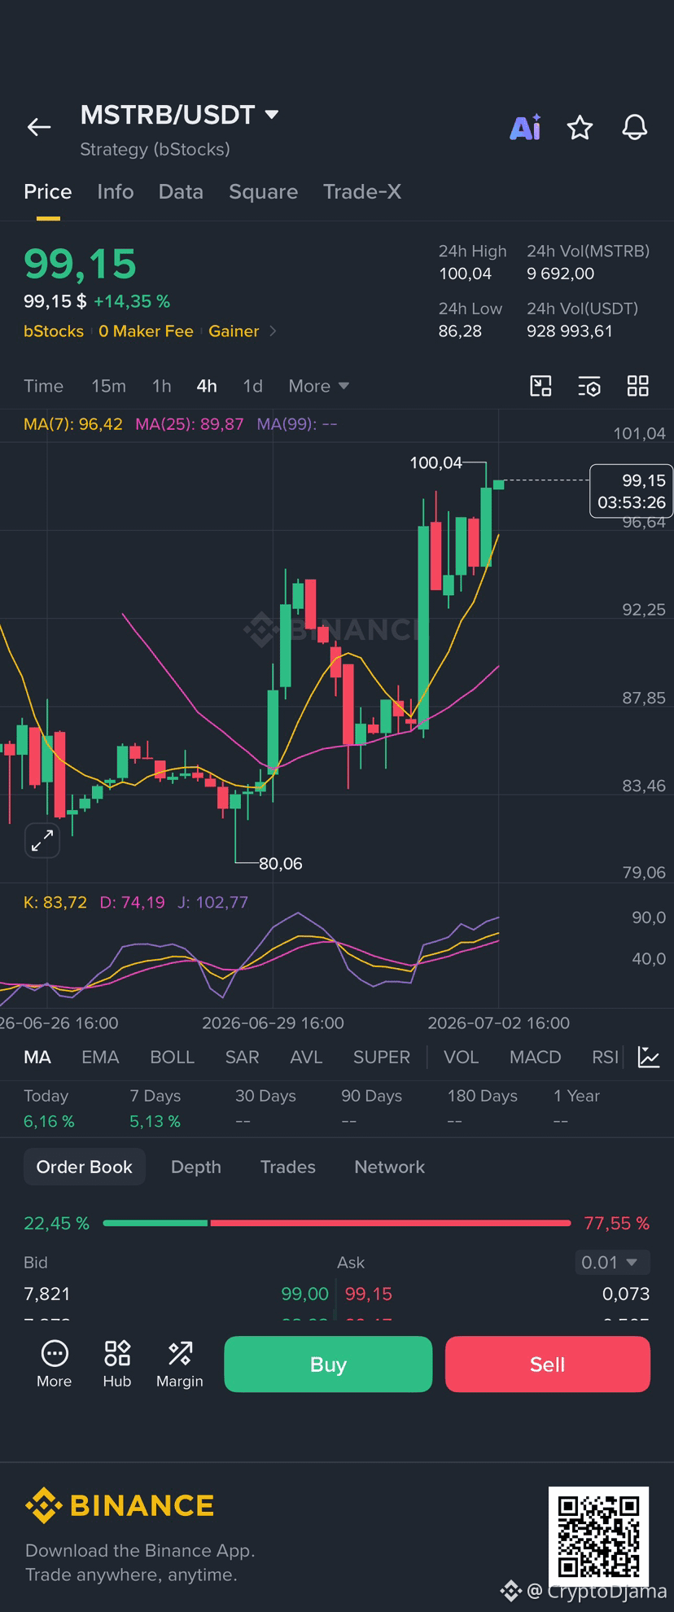Image resolution: width=674 pixels, height=1612 pixels.
Task: Tap the 80,06 low price marker
Action: (x=281, y=863)
